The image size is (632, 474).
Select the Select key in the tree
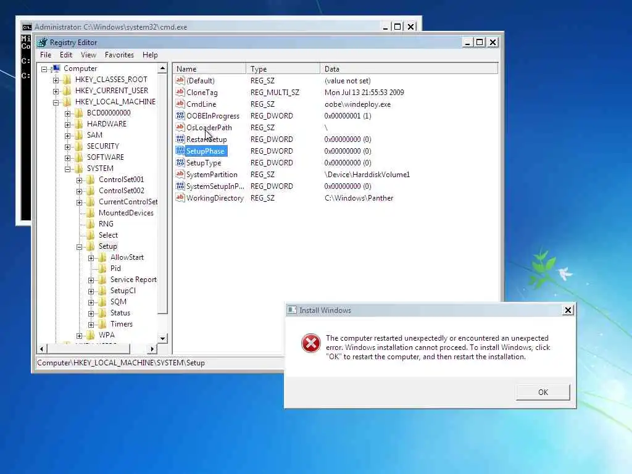pyautogui.click(x=108, y=235)
